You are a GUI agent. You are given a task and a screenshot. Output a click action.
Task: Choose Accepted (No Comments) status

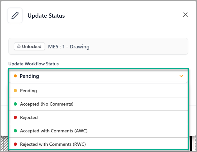tap(47, 104)
